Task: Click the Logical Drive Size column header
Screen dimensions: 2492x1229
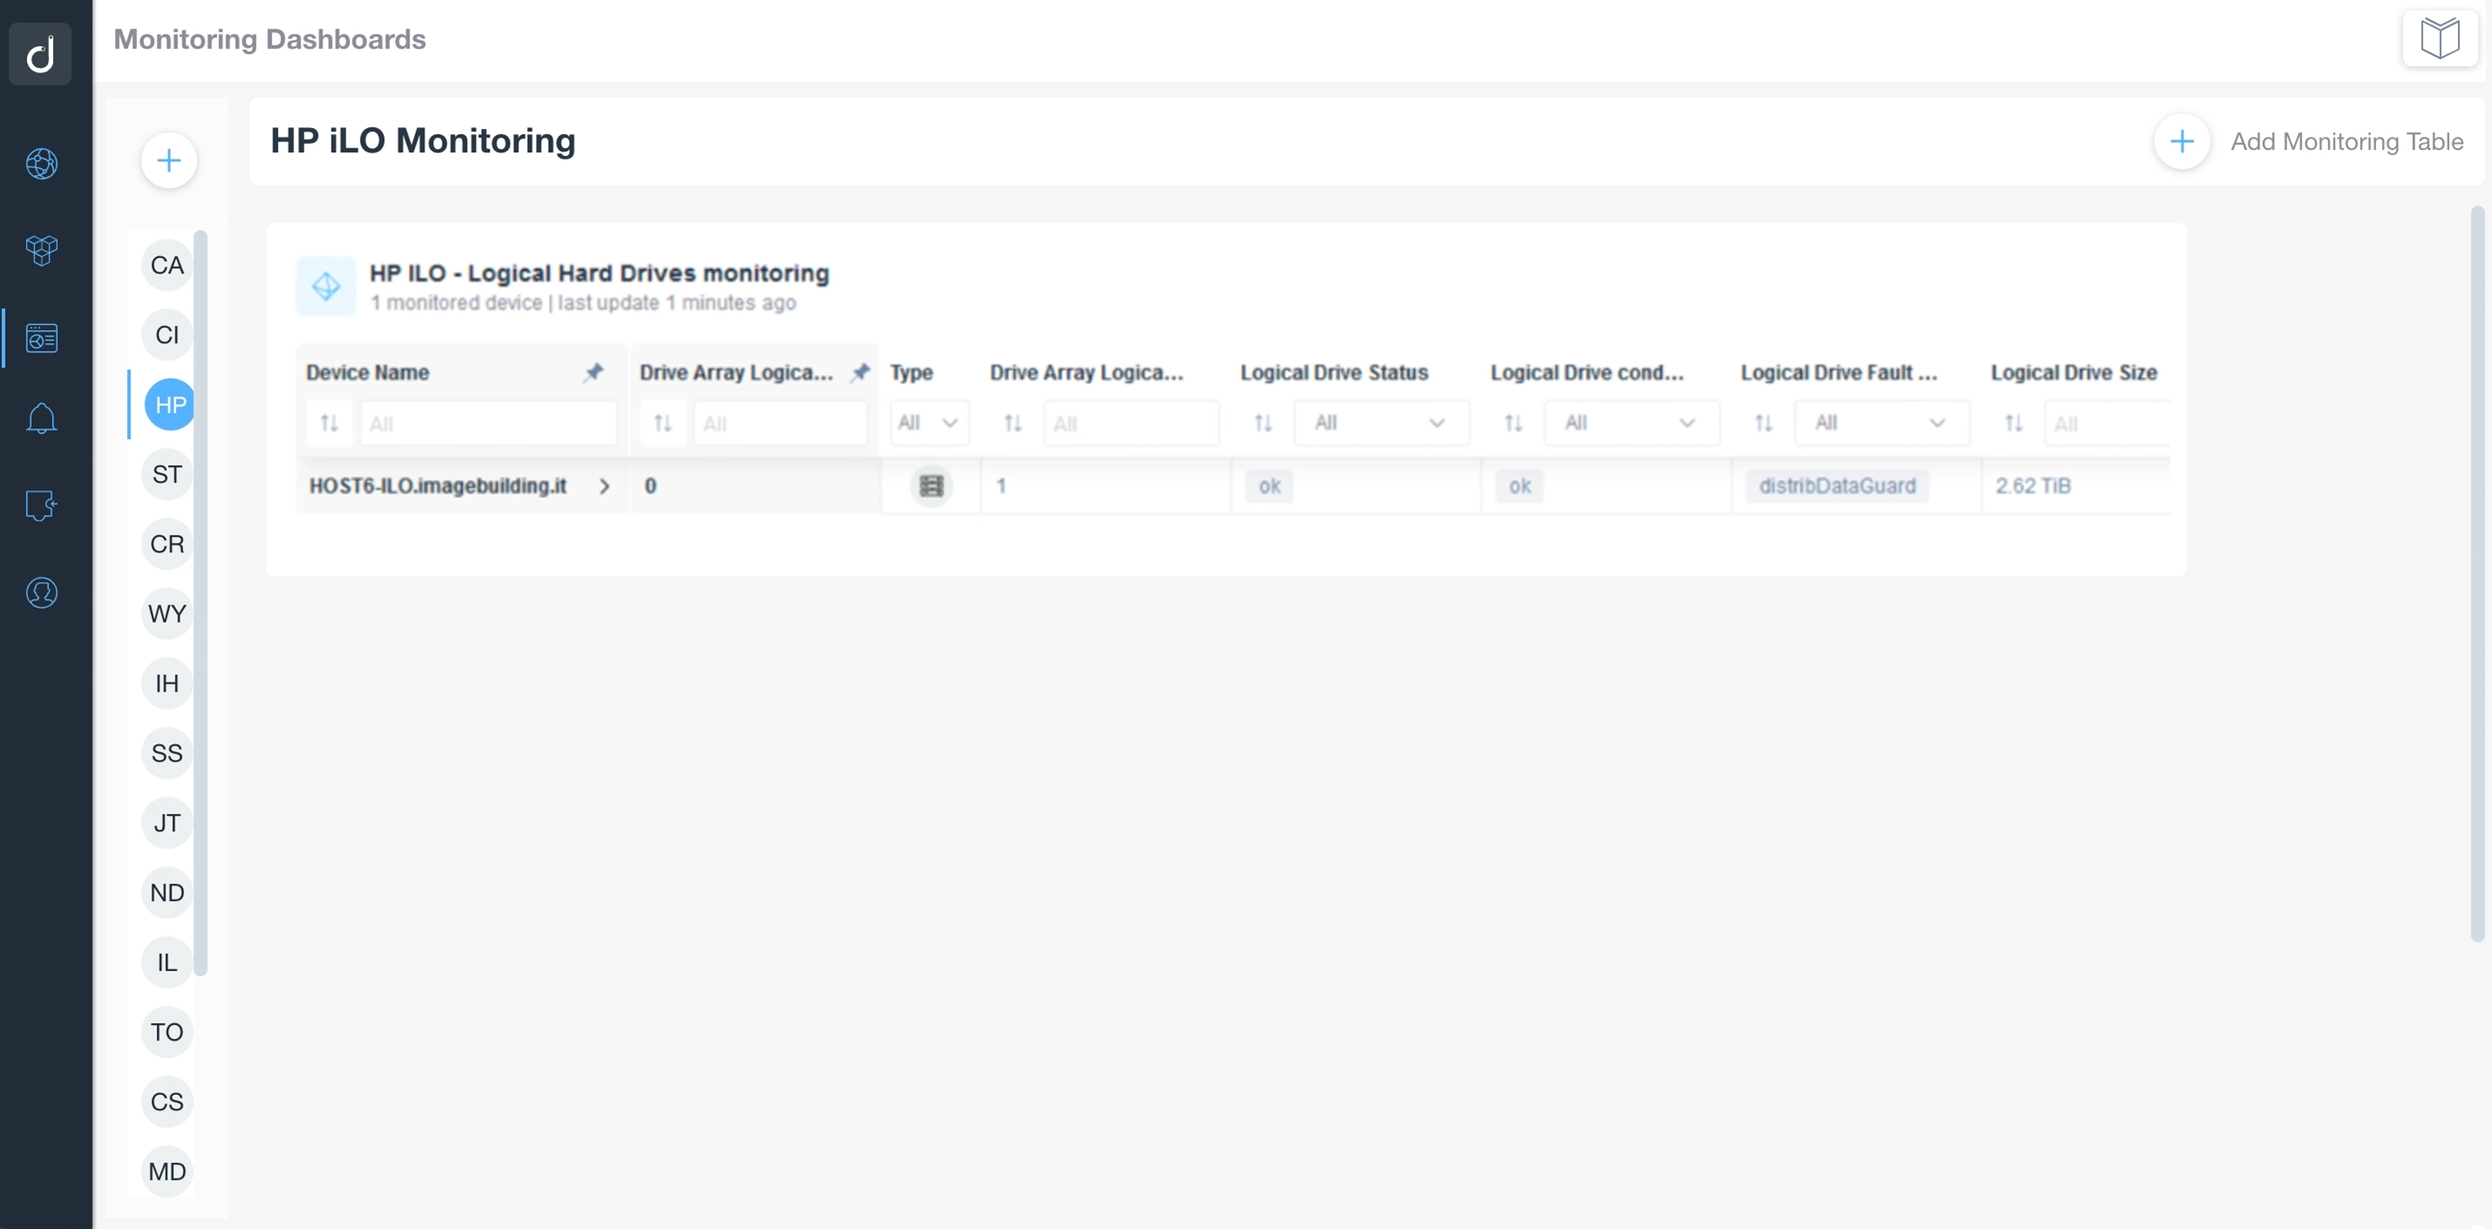Action: point(2074,372)
